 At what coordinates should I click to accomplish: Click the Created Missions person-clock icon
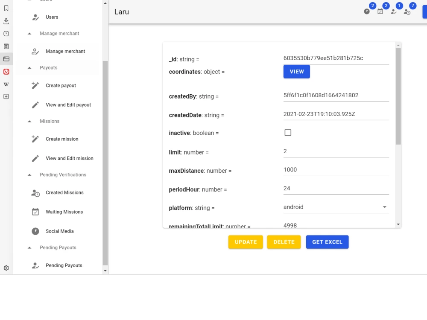(x=35, y=193)
